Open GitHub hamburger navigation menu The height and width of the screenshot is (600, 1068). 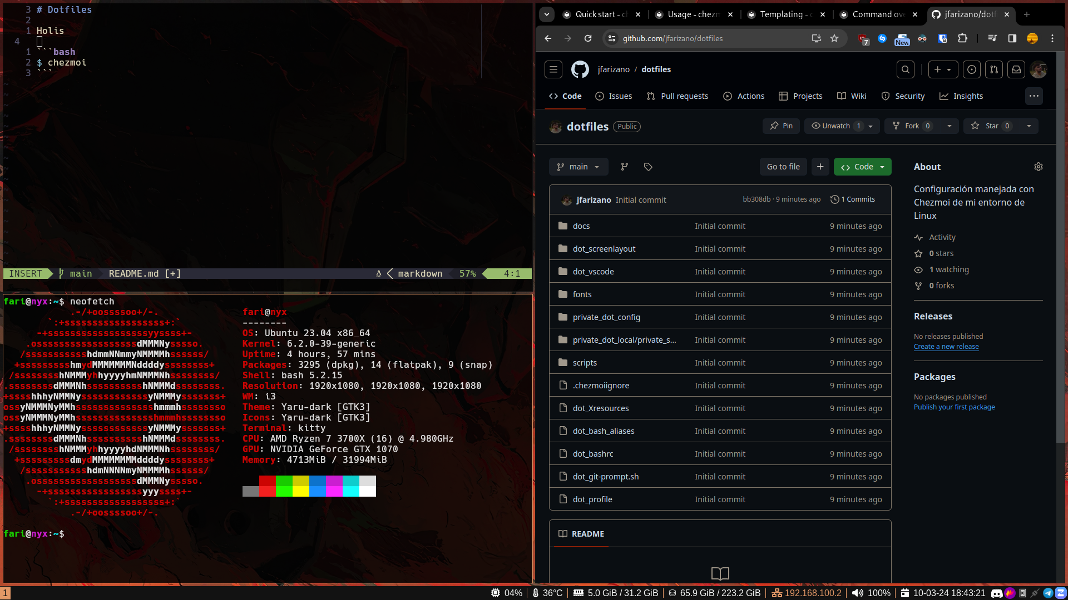(553, 69)
